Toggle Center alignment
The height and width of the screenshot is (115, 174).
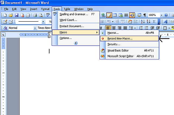(x=114, y=28)
